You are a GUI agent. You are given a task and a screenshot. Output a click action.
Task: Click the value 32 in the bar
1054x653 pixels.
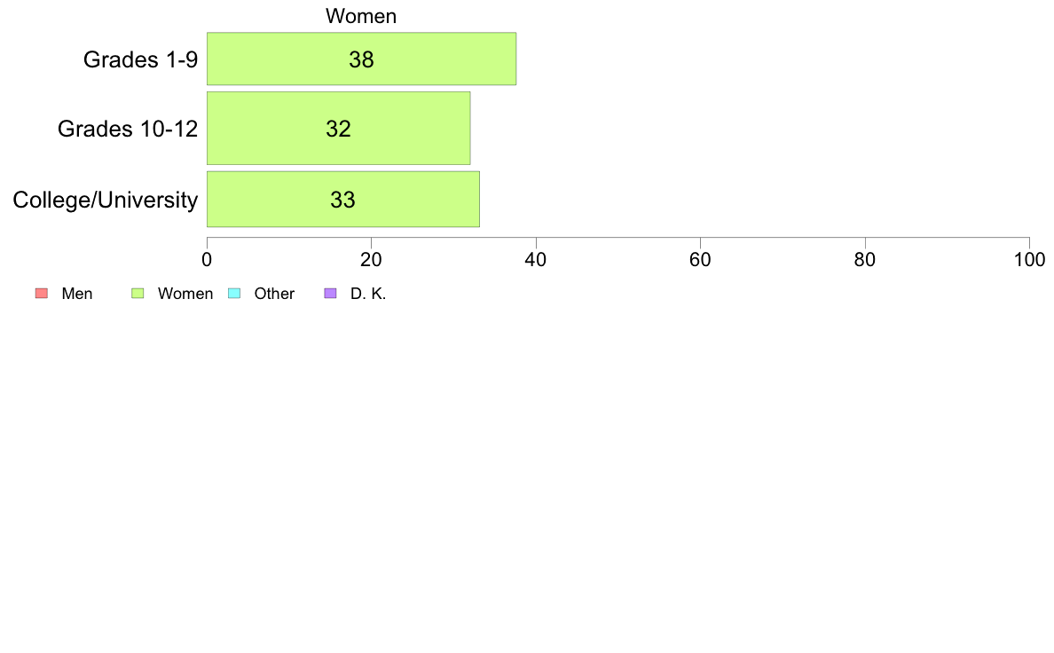(339, 129)
